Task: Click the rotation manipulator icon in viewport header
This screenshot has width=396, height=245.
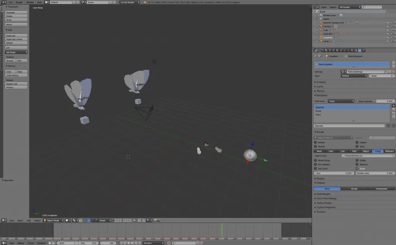Action: coord(92,220)
